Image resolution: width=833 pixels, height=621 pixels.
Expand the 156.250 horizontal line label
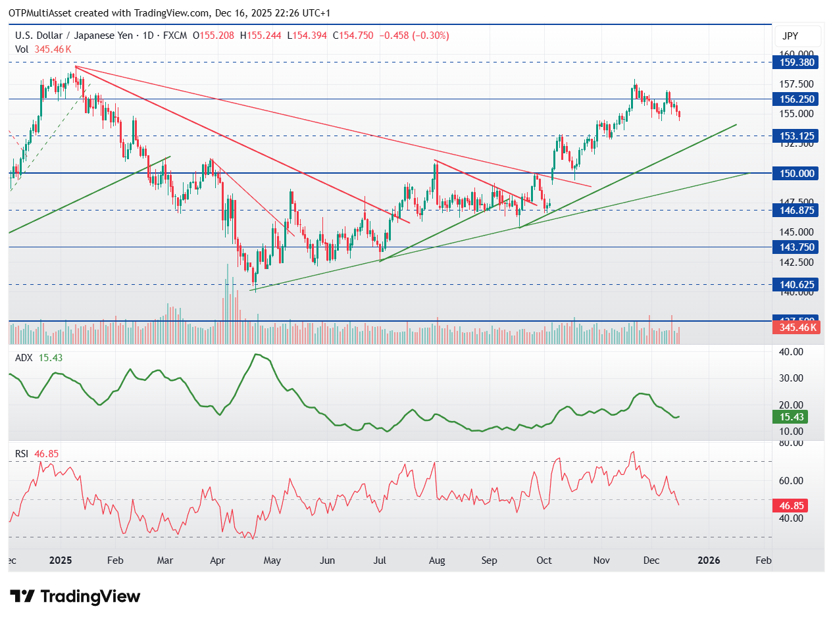(x=795, y=99)
